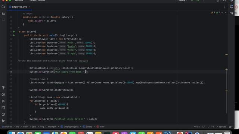Close the Employee.java editor tab

click(x=29, y=7)
